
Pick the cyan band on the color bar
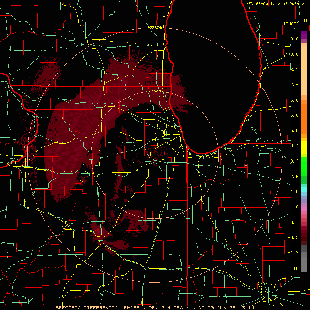pos(304,189)
